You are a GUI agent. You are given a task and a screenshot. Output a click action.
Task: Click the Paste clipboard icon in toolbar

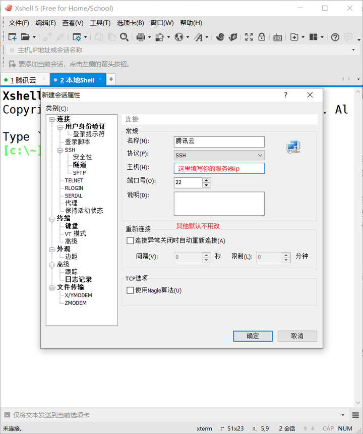pyautogui.click(x=111, y=37)
